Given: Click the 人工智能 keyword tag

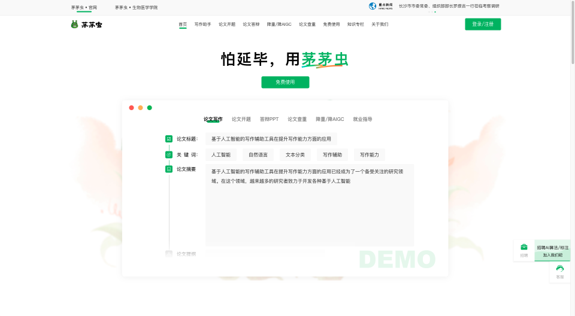Looking at the screenshot, I should tap(221, 154).
